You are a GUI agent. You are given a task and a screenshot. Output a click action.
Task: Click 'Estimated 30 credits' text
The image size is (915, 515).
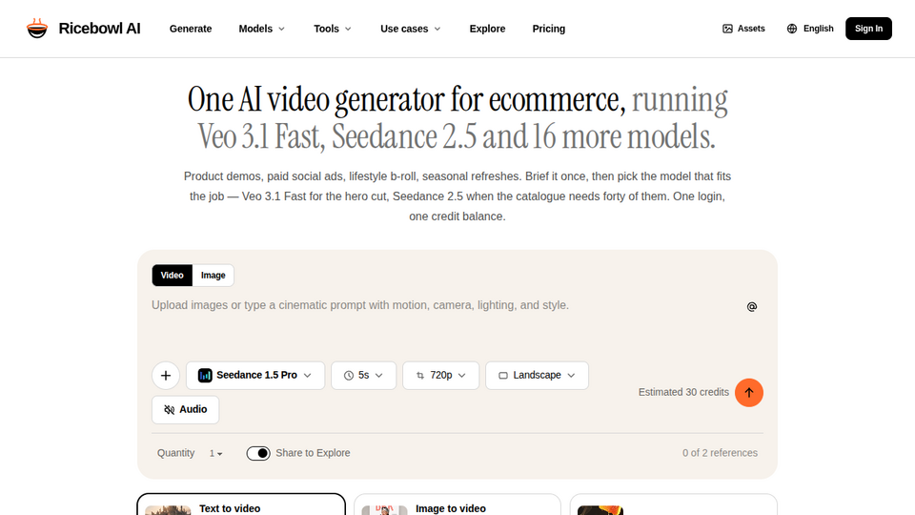point(683,392)
